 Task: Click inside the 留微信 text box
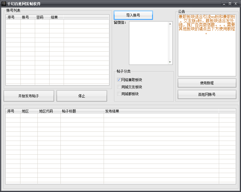click(x=149, y=43)
